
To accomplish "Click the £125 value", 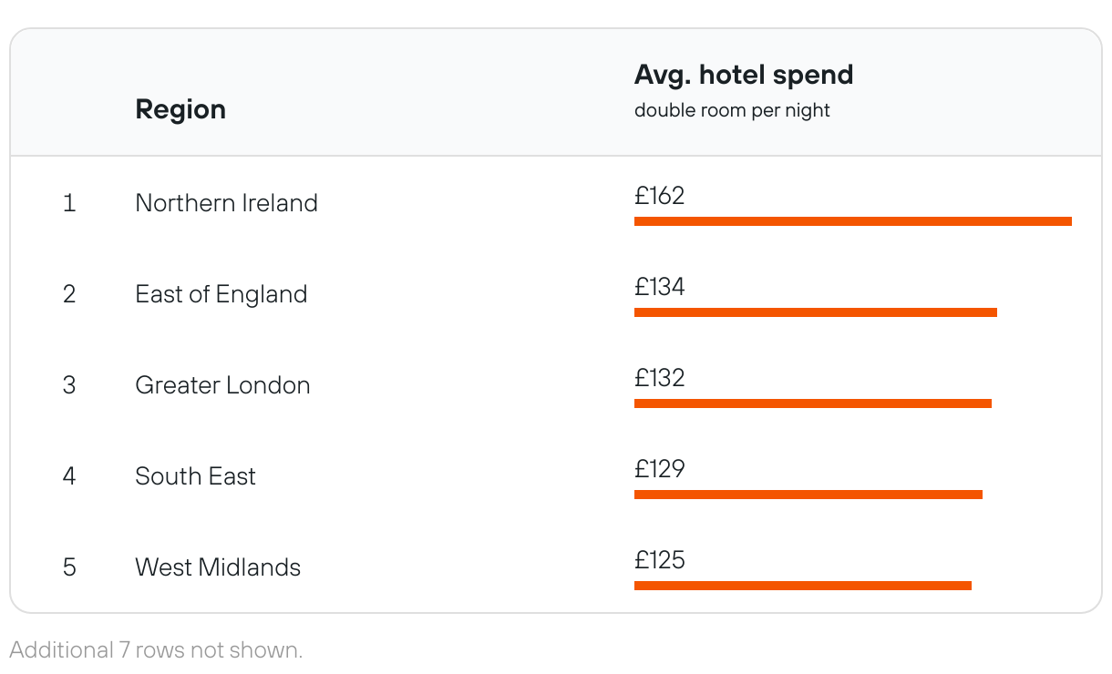I will pos(659,560).
